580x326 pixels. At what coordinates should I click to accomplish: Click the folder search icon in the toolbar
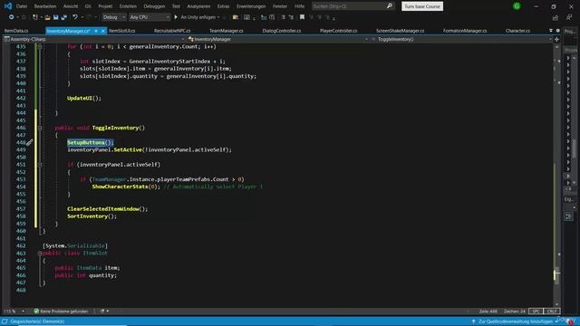coord(236,17)
